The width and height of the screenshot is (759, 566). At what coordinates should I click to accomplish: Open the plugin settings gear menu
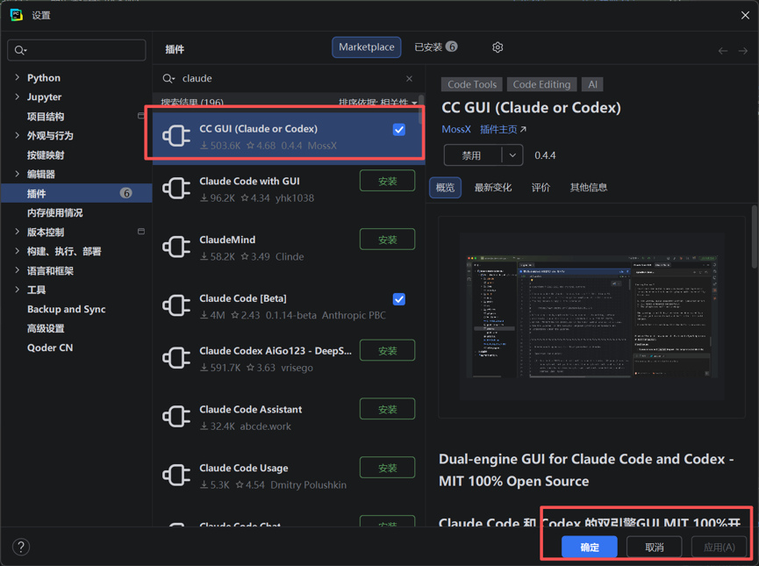[498, 47]
